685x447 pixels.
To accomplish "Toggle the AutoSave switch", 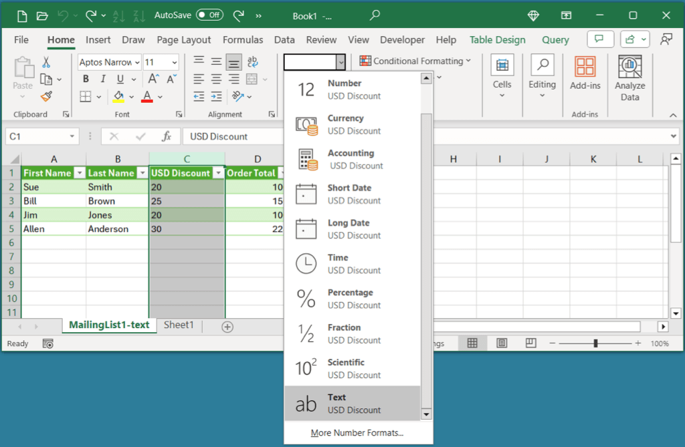I will [209, 15].
